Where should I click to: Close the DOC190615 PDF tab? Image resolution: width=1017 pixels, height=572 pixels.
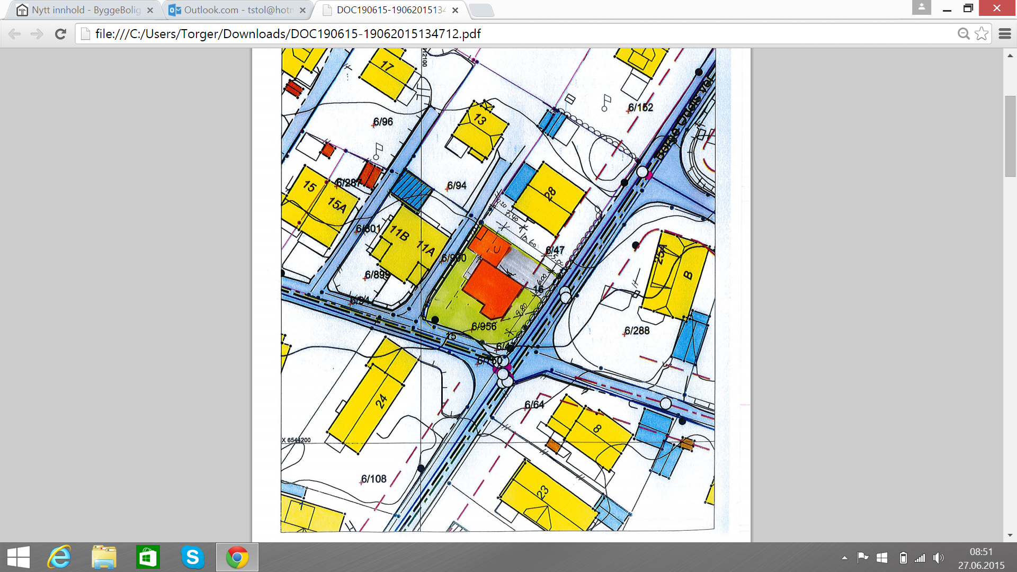pyautogui.click(x=455, y=10)
